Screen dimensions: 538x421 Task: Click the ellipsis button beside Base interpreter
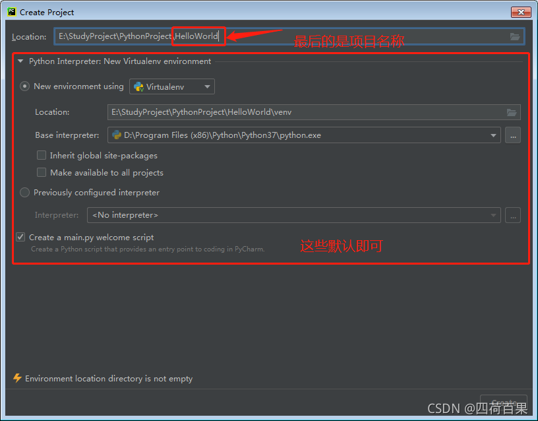pyautogui.click(x=512, y=135)
